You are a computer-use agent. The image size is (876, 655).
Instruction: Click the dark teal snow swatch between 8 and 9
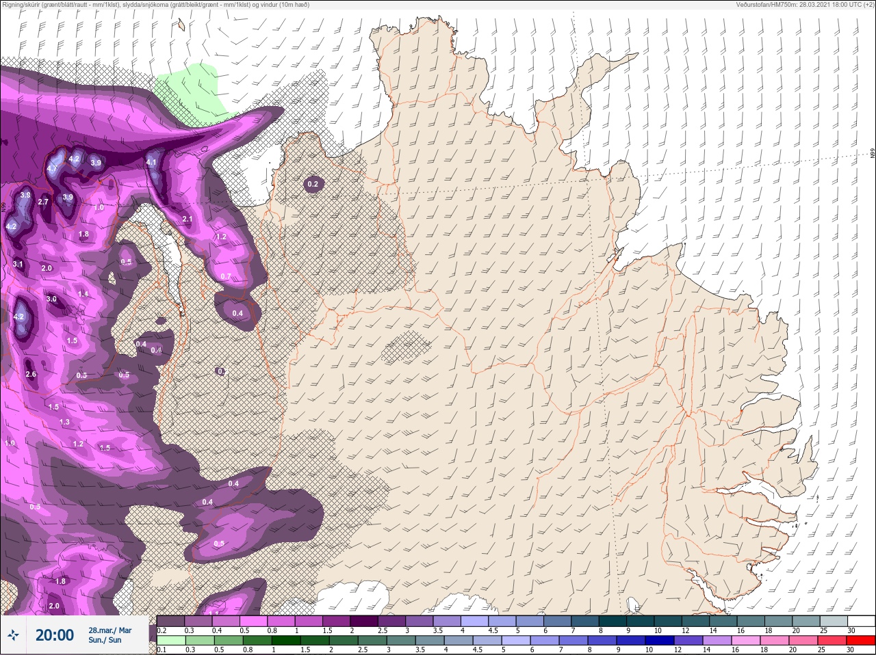(x=614, y=621)
